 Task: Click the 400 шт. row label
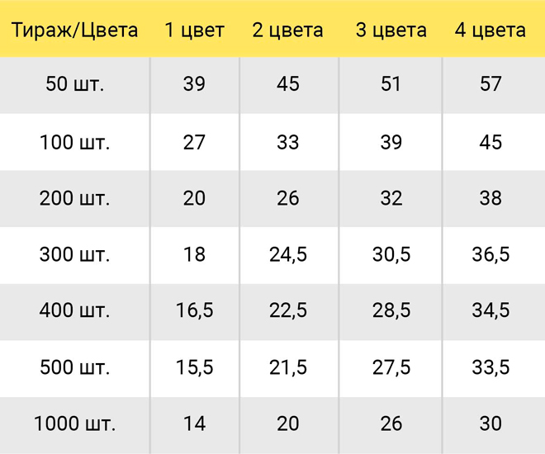pos(74,310)
